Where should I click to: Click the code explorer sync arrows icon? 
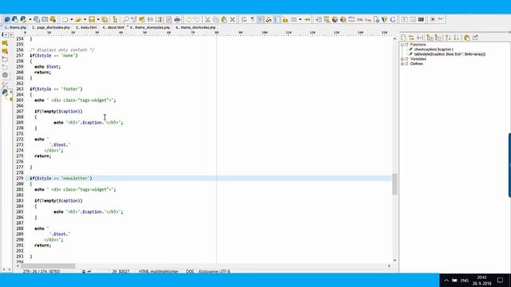(411, 37)
